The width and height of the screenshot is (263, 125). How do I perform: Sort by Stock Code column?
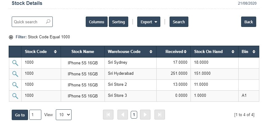click(40, 52)
